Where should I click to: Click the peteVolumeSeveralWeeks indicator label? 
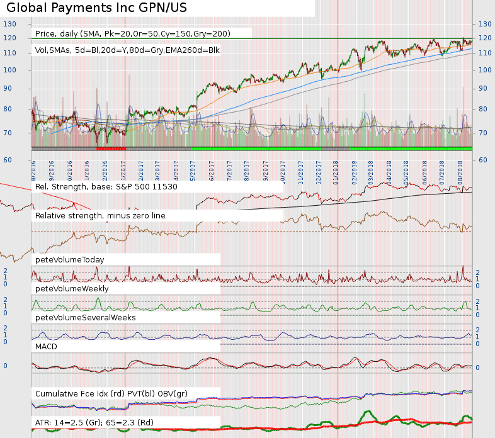85,318
